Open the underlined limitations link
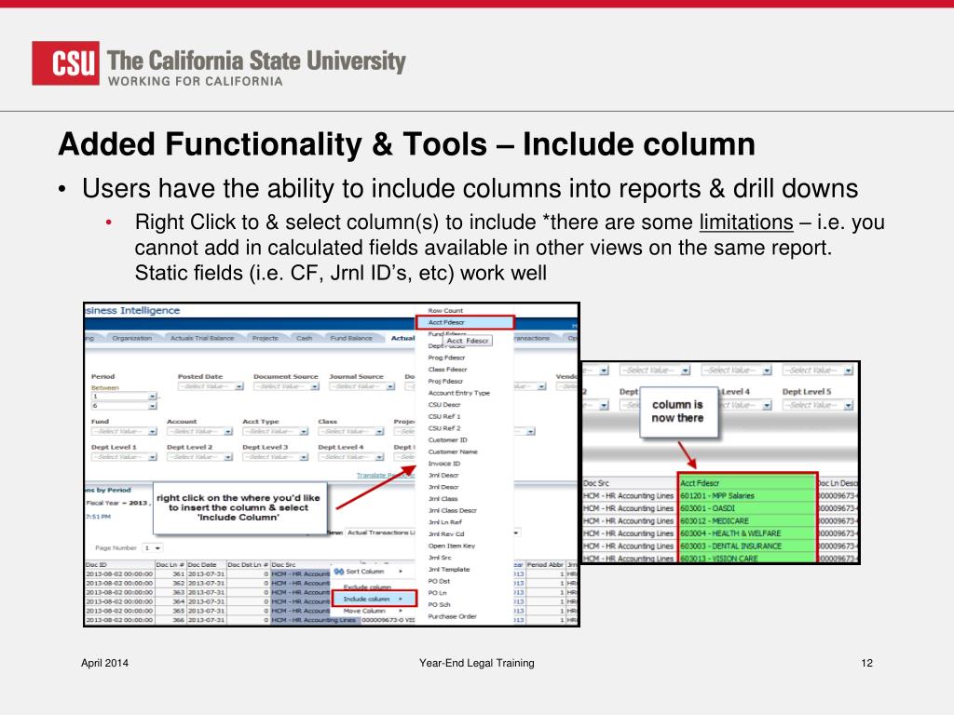Viewport: 954px width, 715px height. tap(746, 223)
